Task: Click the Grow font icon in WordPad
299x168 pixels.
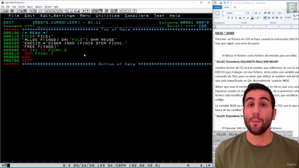Action: 256,13
